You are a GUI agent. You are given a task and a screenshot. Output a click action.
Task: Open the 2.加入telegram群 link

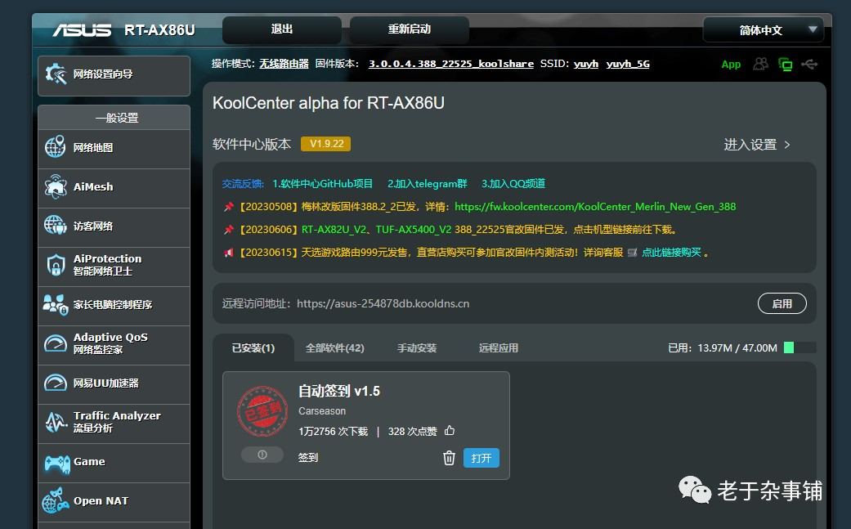pos(427,183)
